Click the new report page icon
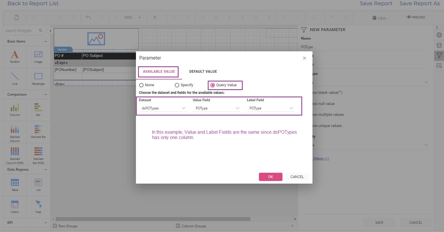Viewport: 444px width, 232px height. 16,18
